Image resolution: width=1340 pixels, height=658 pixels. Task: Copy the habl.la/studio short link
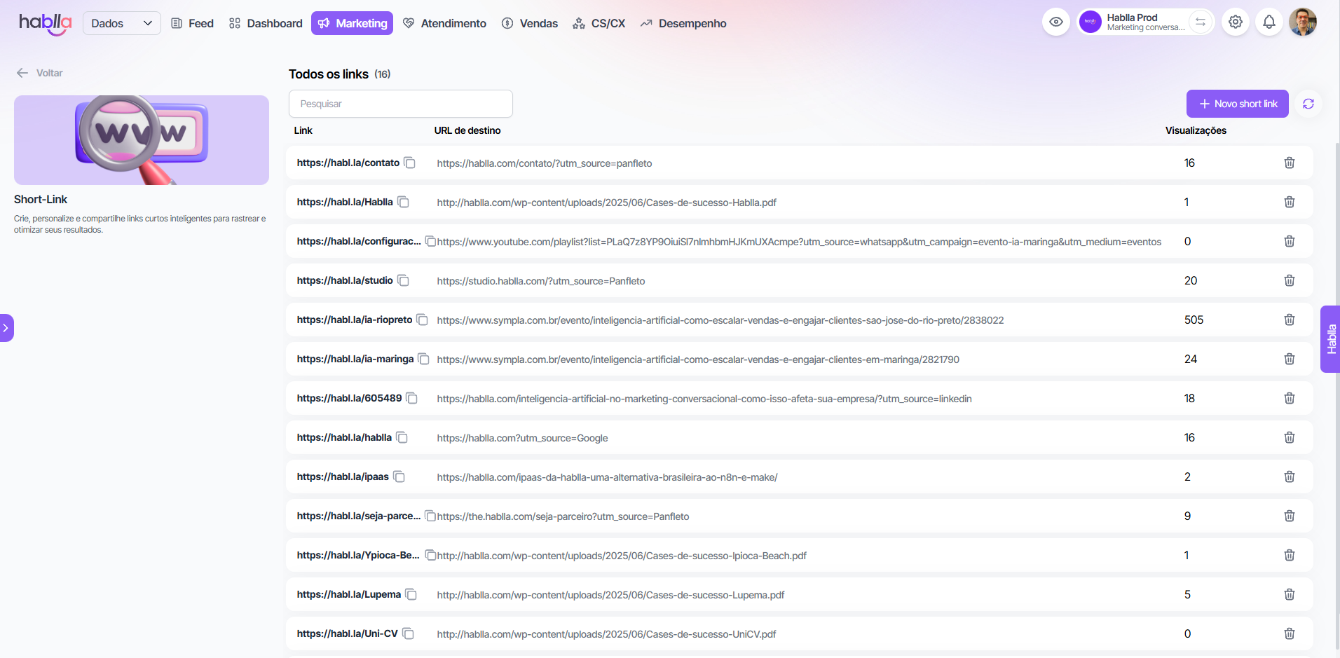404,281
